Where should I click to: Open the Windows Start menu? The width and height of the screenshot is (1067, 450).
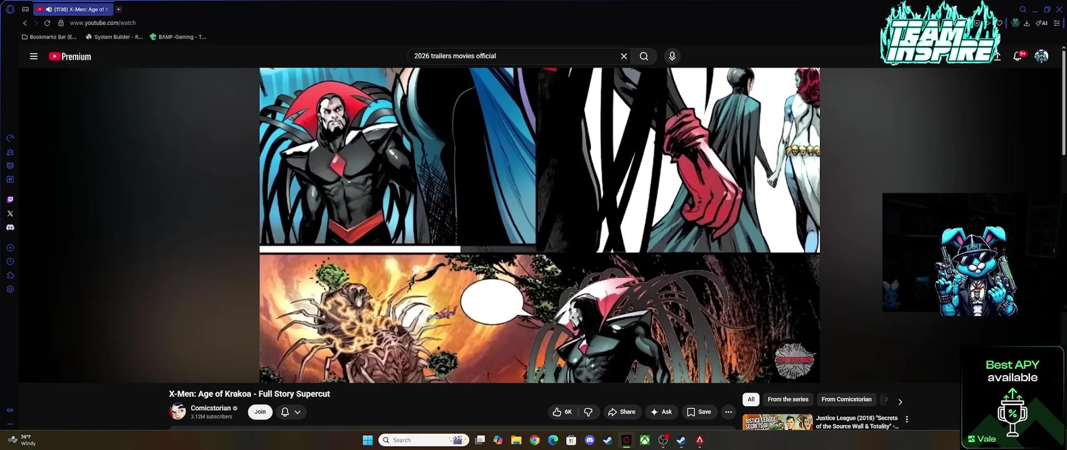(368, 440)
